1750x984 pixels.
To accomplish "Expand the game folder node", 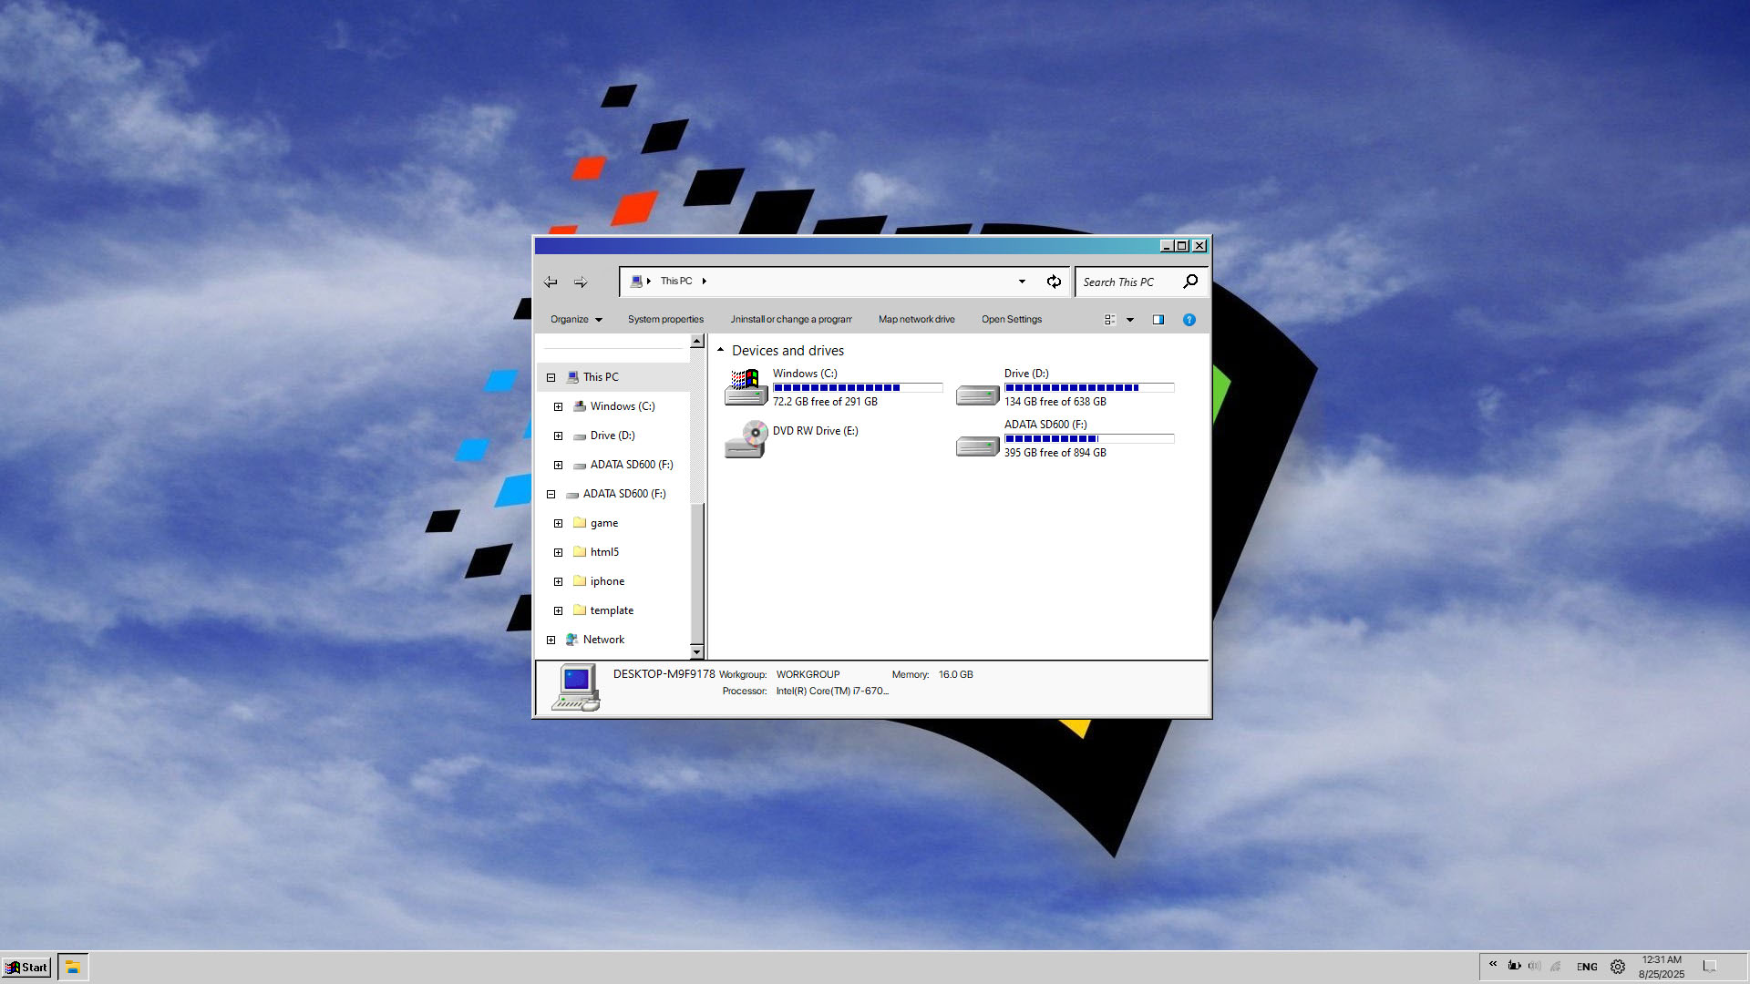I will tap(558, 523).
